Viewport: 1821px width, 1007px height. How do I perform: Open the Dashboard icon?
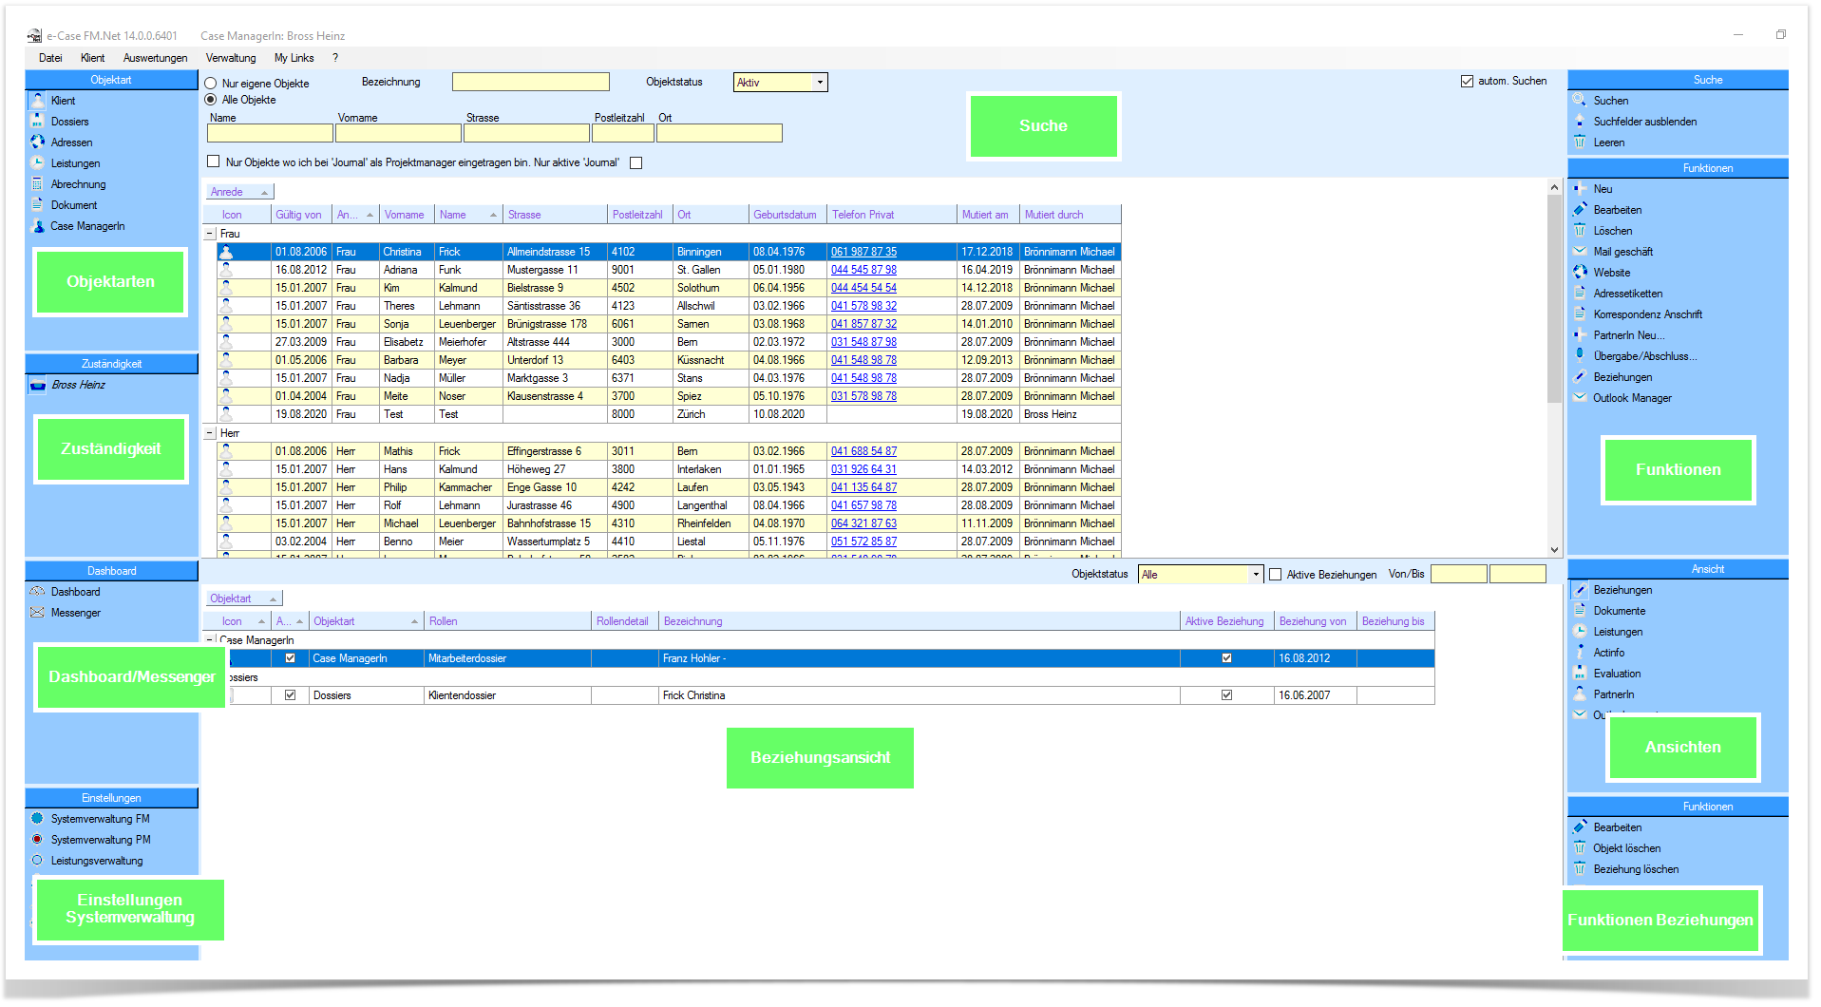pos(38,591)
